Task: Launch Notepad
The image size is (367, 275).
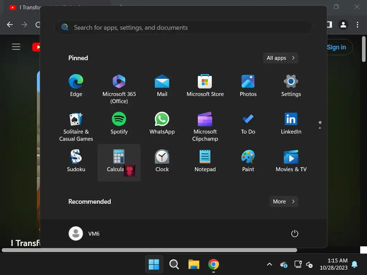Action: pyautogui.click(x=205, y=161)
